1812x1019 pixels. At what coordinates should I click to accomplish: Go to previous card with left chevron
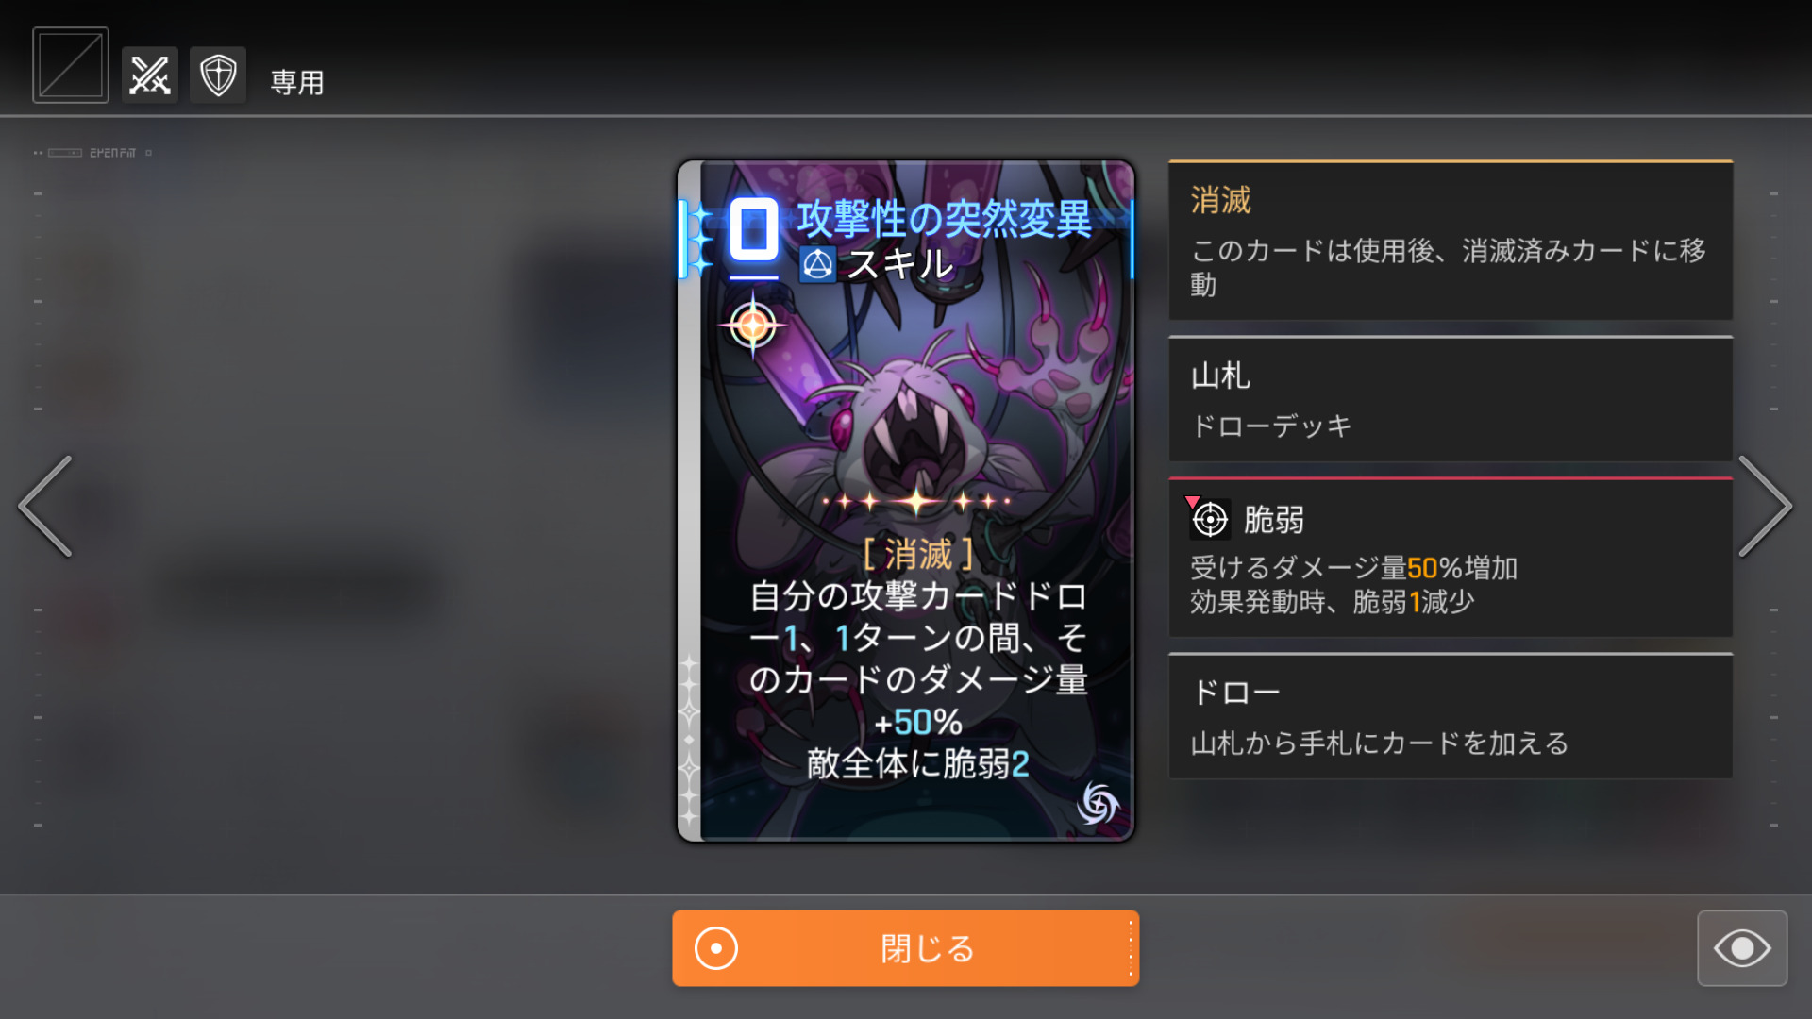45,507
